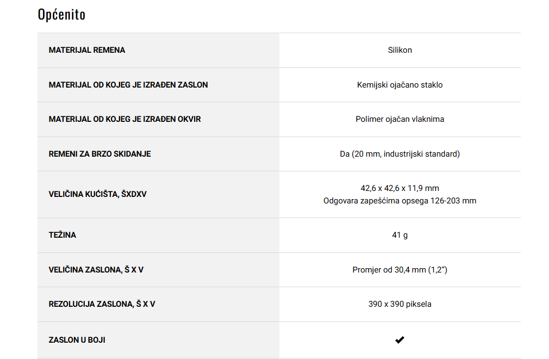Select Promjer od 30,4 mm value
This screenshot has height=359, width=549.
[x=400, y=270]
